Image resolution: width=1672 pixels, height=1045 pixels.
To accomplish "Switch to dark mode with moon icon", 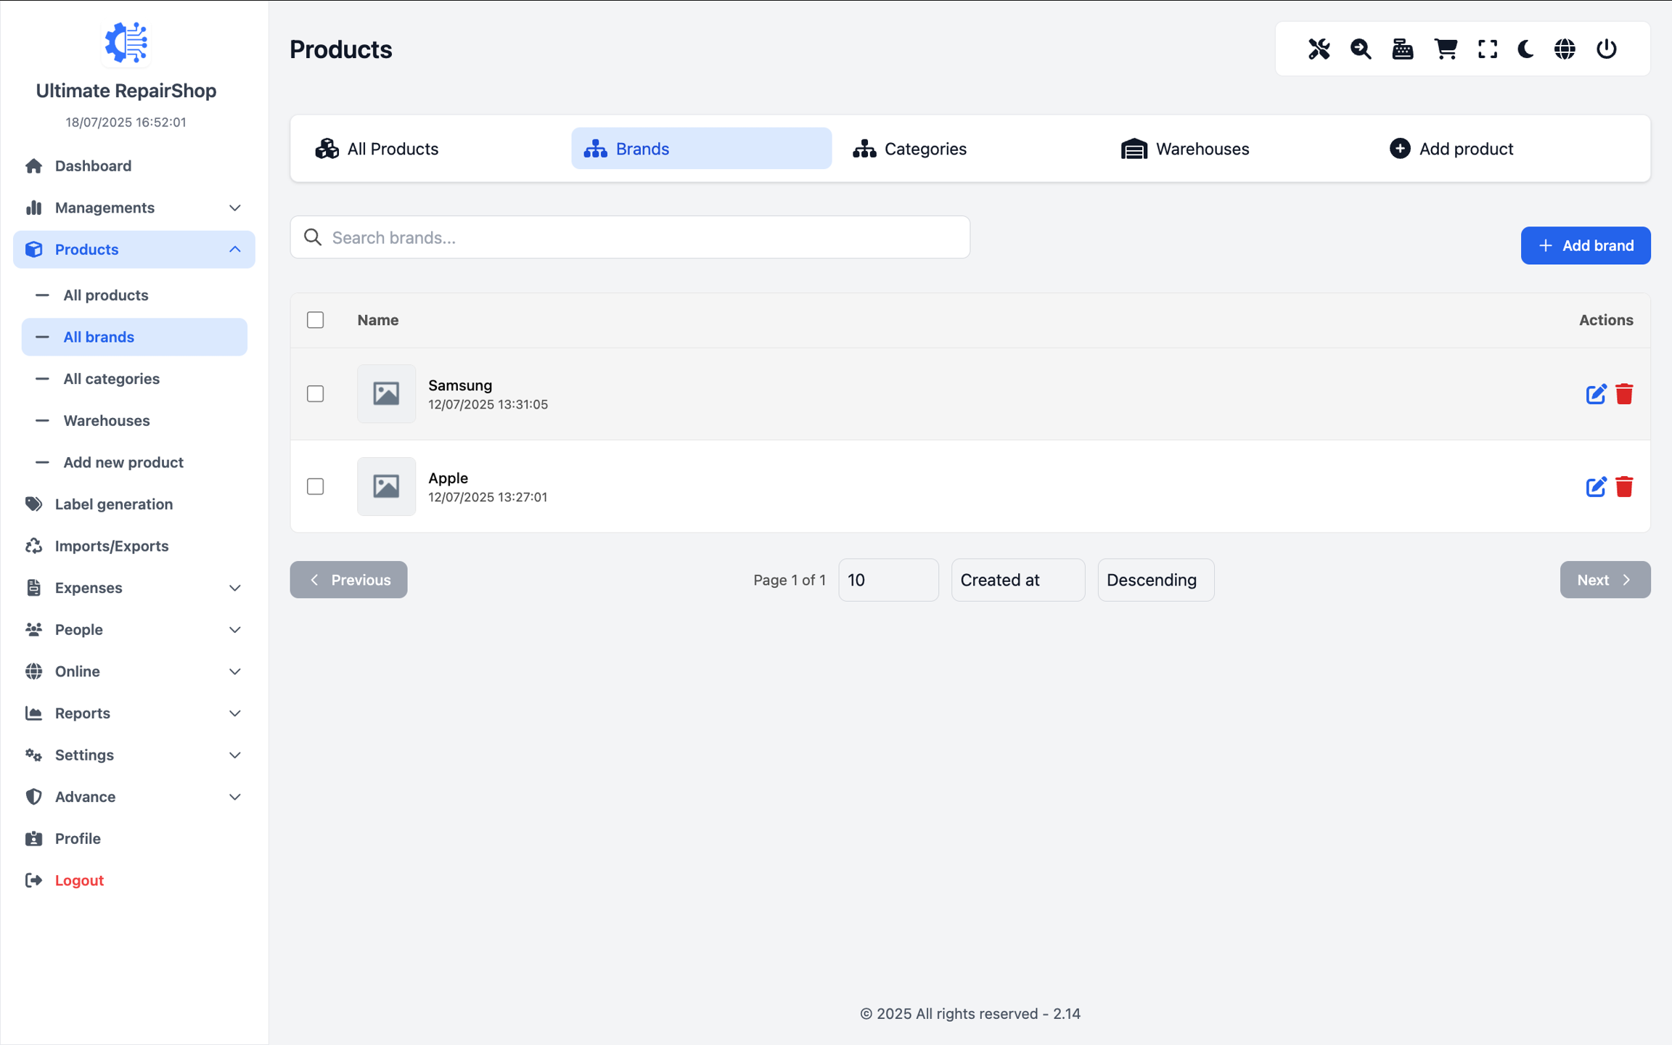I will click(1525, 49).
